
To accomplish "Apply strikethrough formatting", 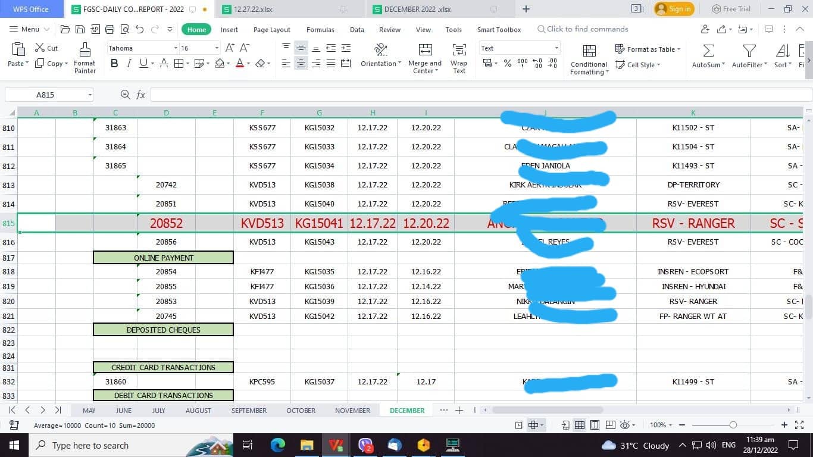I will click(x=164, y=64).
